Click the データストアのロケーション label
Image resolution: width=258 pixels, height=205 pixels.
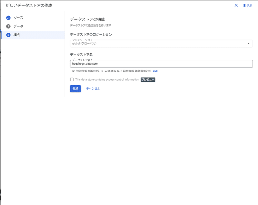point(91,35)
